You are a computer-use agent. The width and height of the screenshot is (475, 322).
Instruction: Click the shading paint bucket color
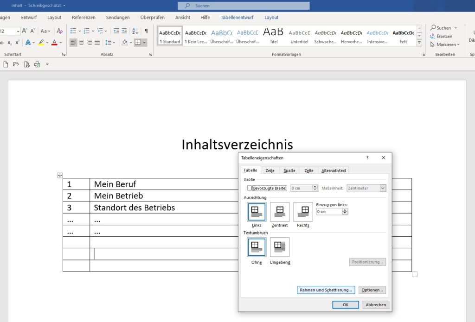124,42
